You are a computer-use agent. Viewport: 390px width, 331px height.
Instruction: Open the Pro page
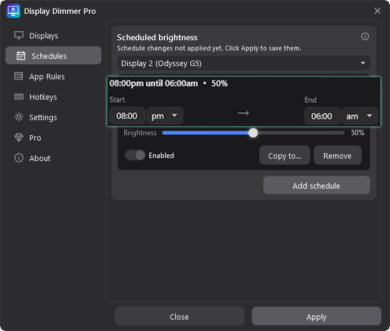53,138
